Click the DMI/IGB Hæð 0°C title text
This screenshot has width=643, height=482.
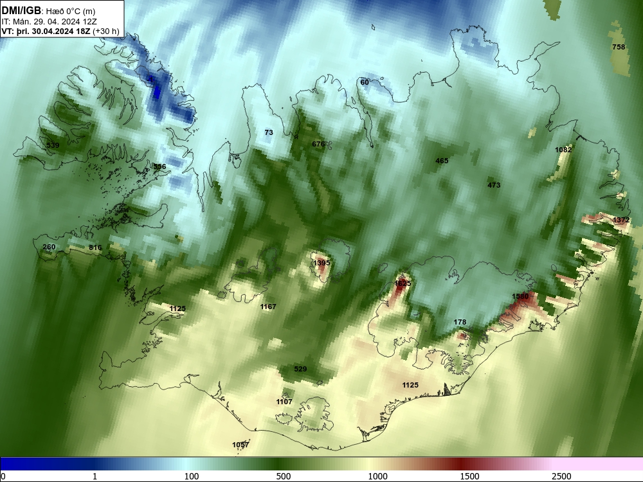pos(48,11)
